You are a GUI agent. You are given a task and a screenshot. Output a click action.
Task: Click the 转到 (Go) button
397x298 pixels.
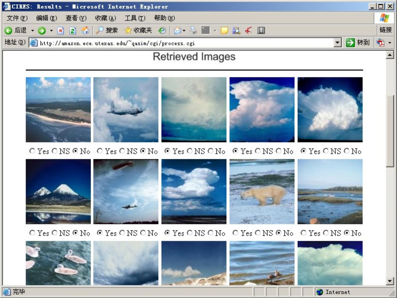(x=358, y=42)
